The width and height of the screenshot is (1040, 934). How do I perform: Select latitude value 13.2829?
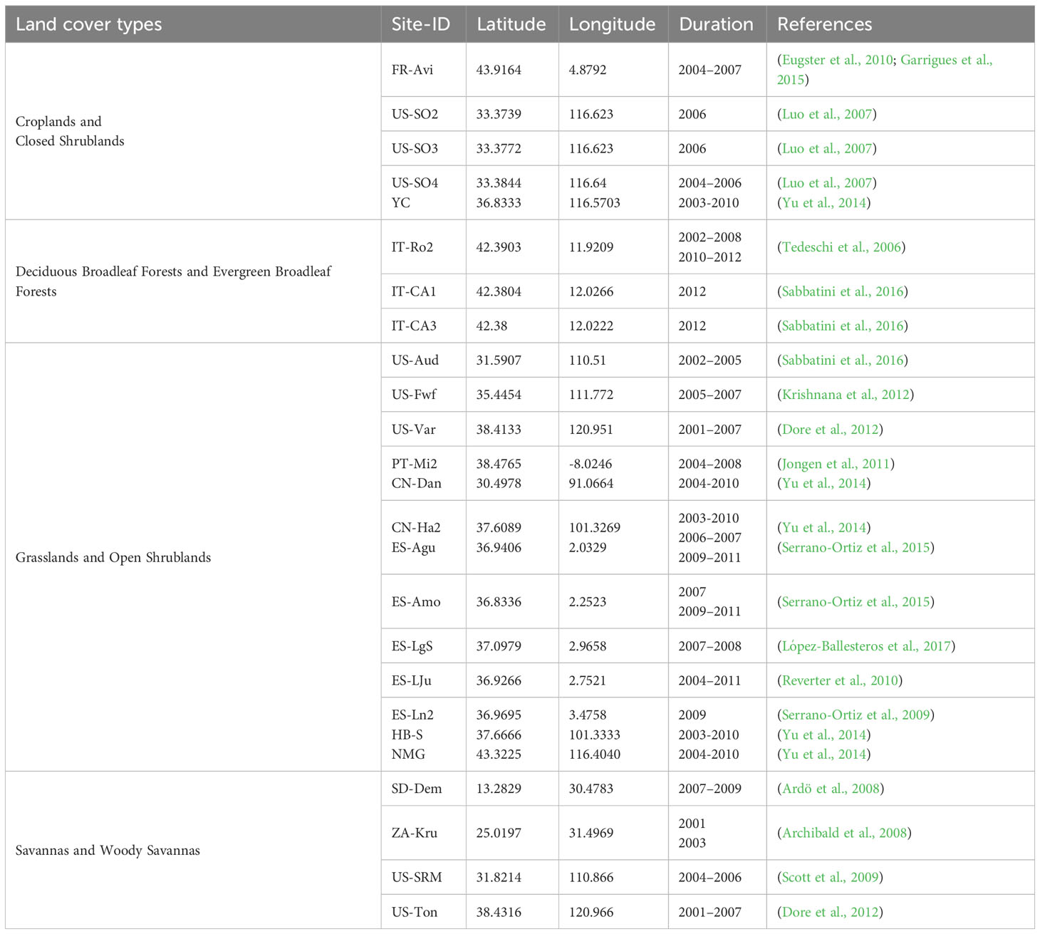pyautogui.click(x=499, y=789)
